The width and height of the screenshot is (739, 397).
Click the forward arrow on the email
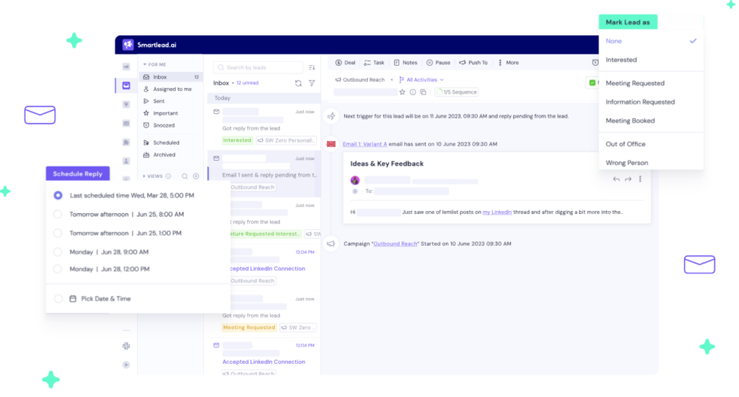(628, 179)
